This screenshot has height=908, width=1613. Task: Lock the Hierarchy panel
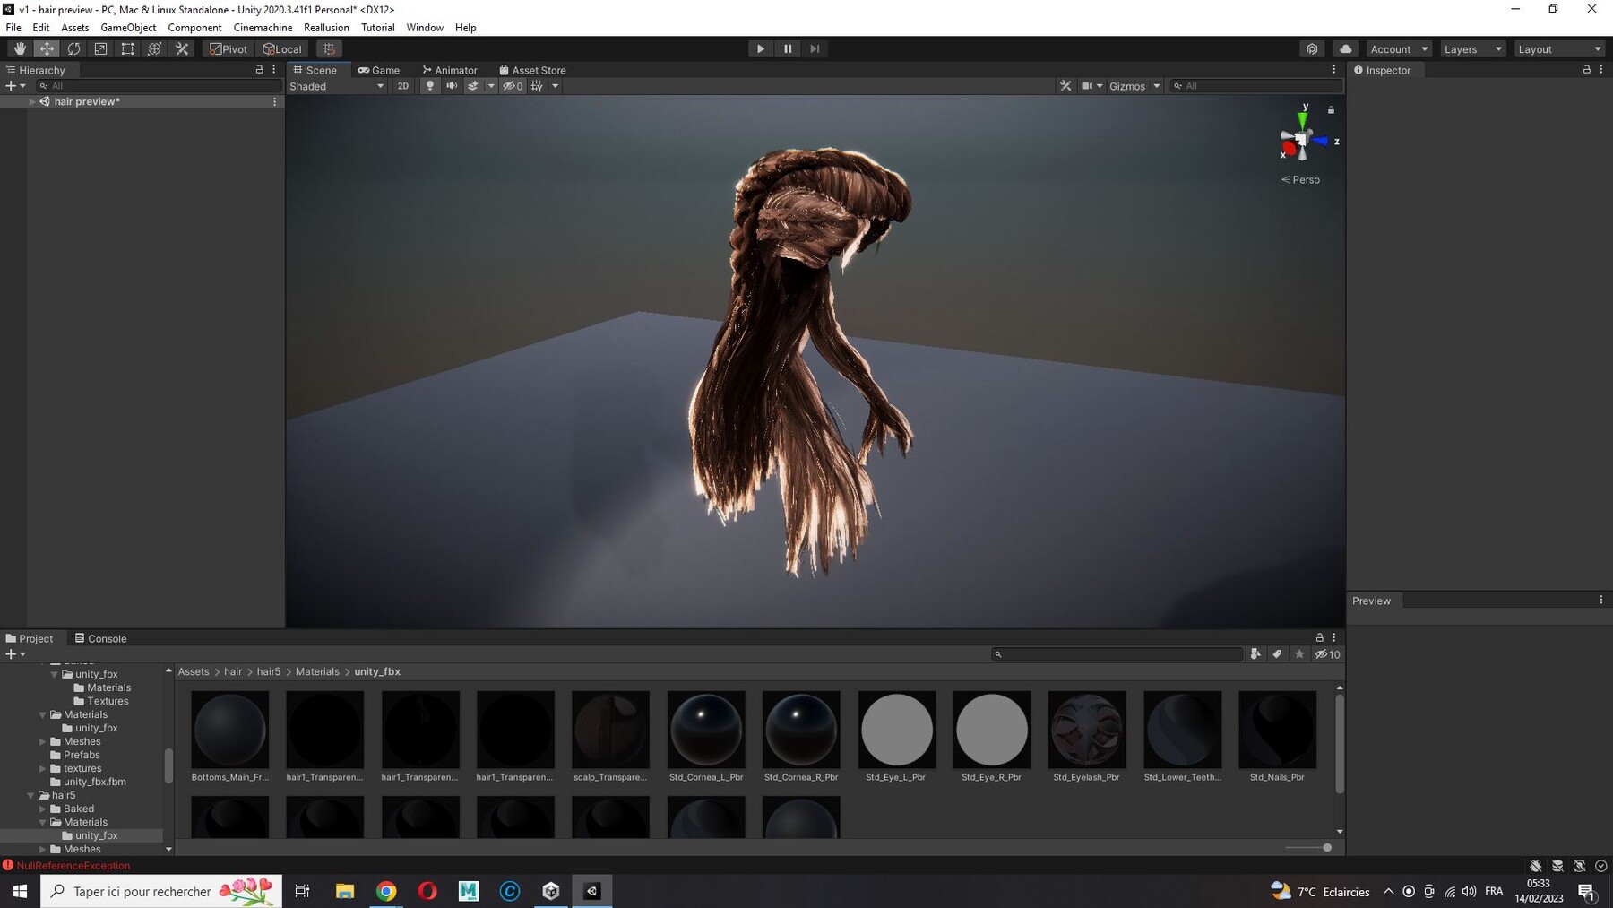point(260,69)
